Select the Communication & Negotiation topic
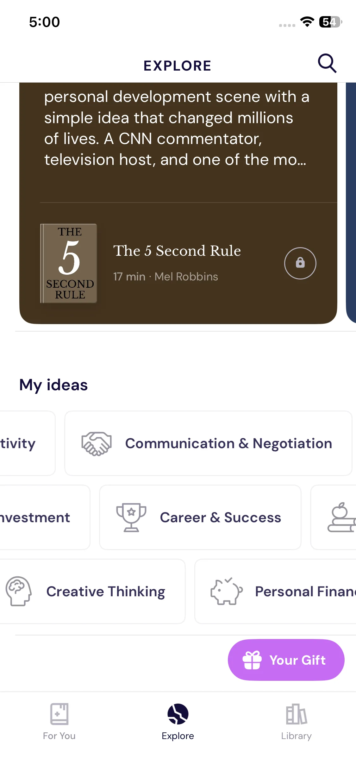 pyautogui.click(x=228, y=443)
